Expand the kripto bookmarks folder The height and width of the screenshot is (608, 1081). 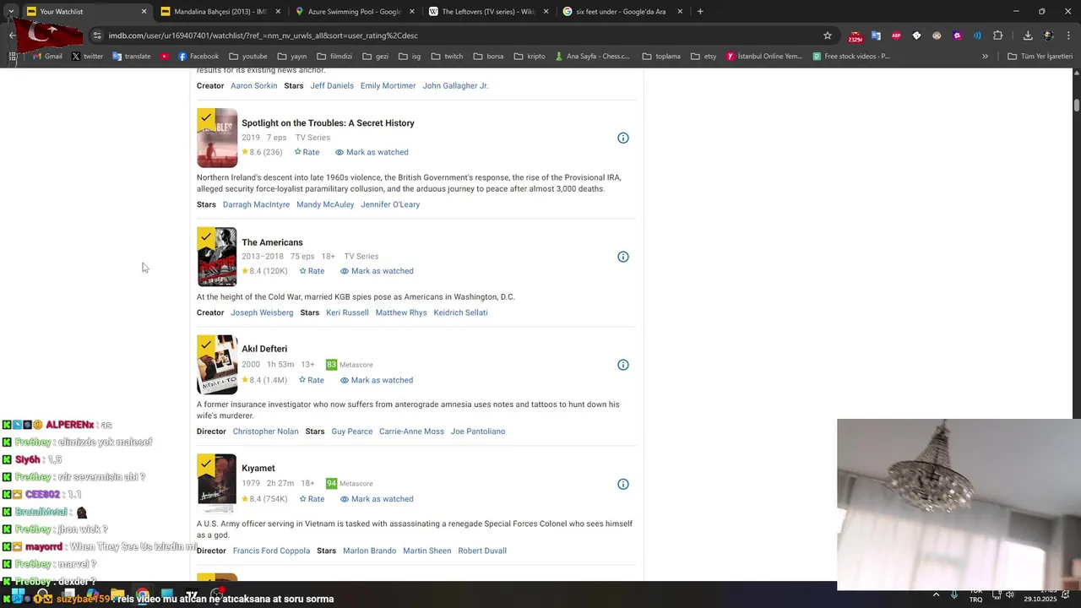click(x=530, y=57)
